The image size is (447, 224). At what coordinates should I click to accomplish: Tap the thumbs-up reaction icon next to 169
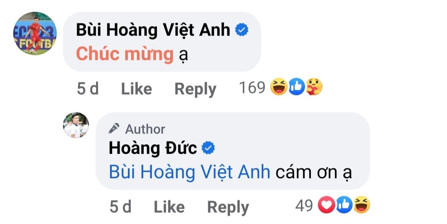(296, 87)
